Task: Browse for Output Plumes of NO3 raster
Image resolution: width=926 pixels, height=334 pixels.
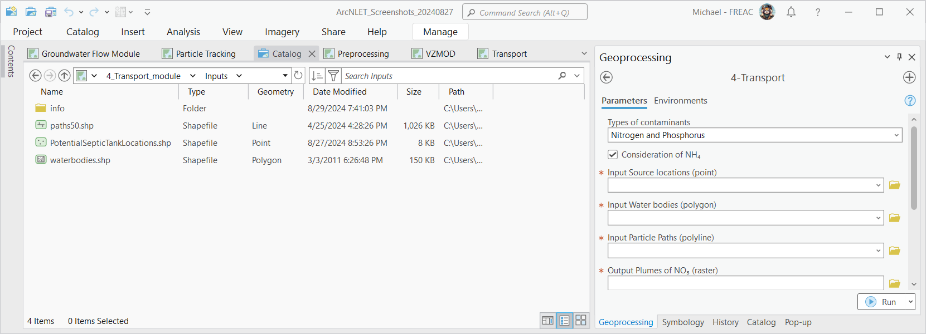Action: (x=895, y=283)
